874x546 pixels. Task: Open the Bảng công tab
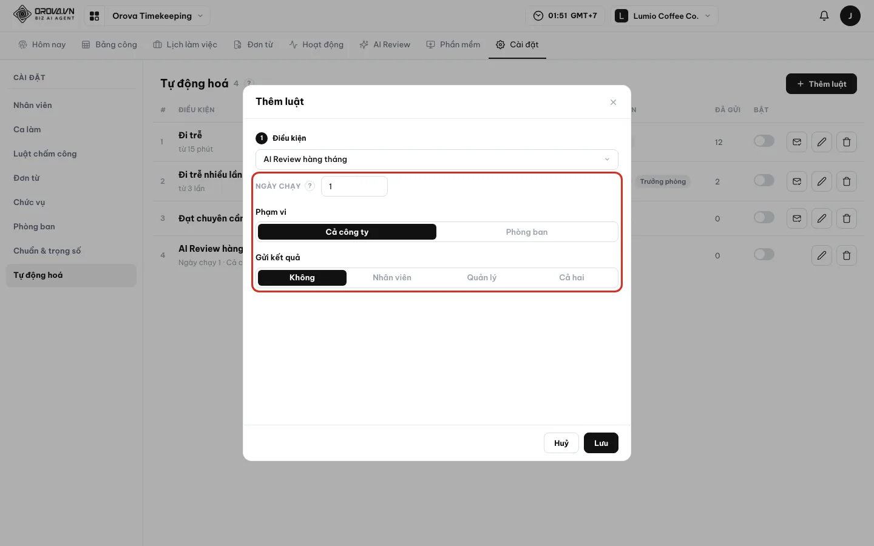(109, 45)
